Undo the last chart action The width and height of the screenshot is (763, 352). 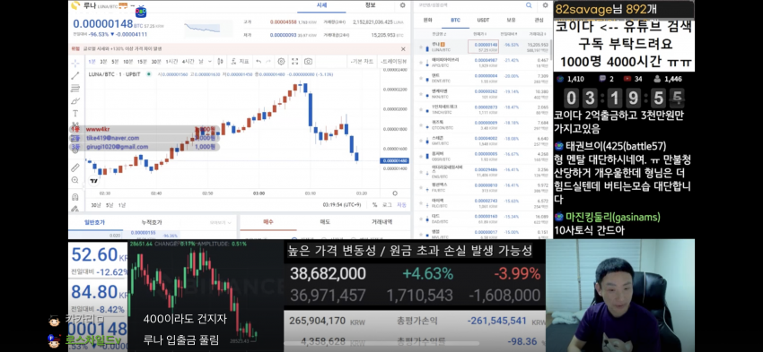[259, 61]
